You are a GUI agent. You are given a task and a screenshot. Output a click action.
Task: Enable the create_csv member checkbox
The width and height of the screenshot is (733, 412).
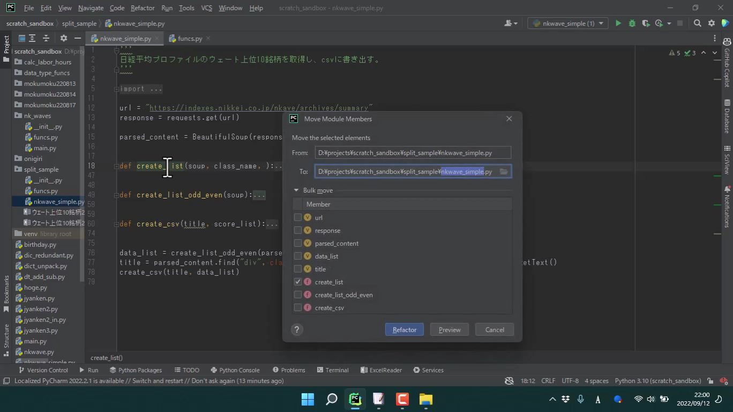298,308
